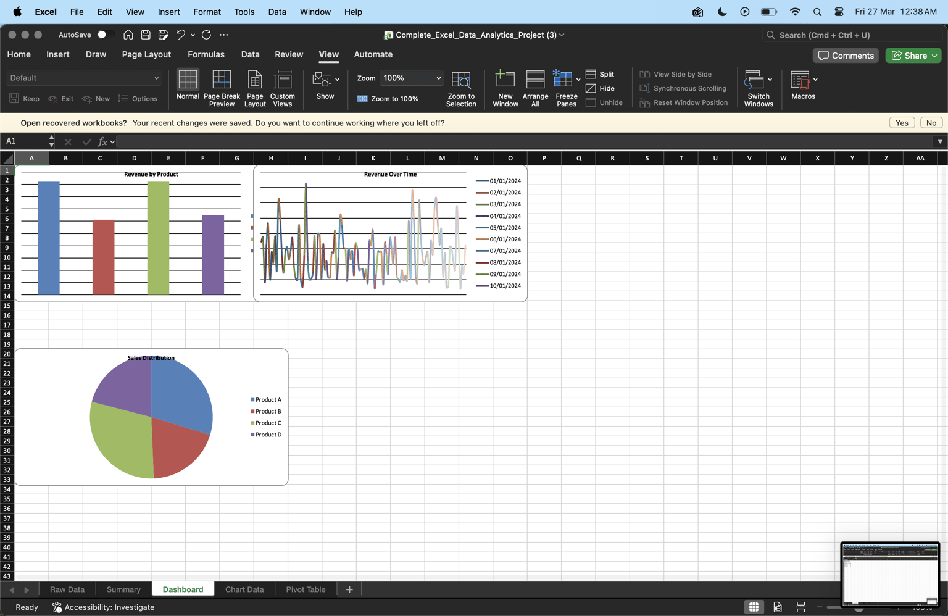Click the Search field in title bar

853,35
